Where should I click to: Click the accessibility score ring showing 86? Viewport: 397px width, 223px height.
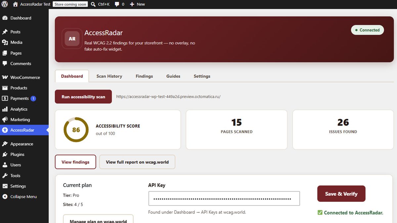[76, 130]
